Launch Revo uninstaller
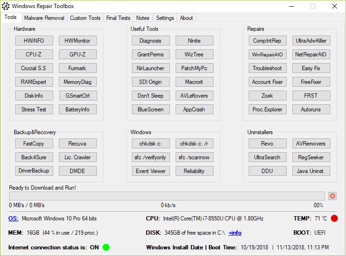This screenshot has height=256, width=346. pos(267,144)
